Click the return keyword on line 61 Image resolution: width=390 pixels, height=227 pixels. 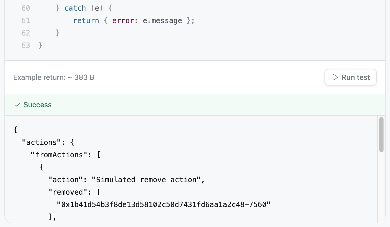tap(86, 20)
